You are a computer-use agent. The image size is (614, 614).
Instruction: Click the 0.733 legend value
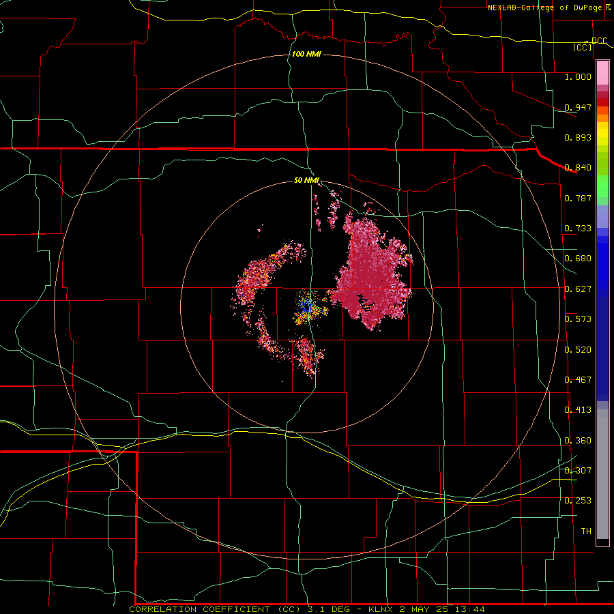coord(578,229)
